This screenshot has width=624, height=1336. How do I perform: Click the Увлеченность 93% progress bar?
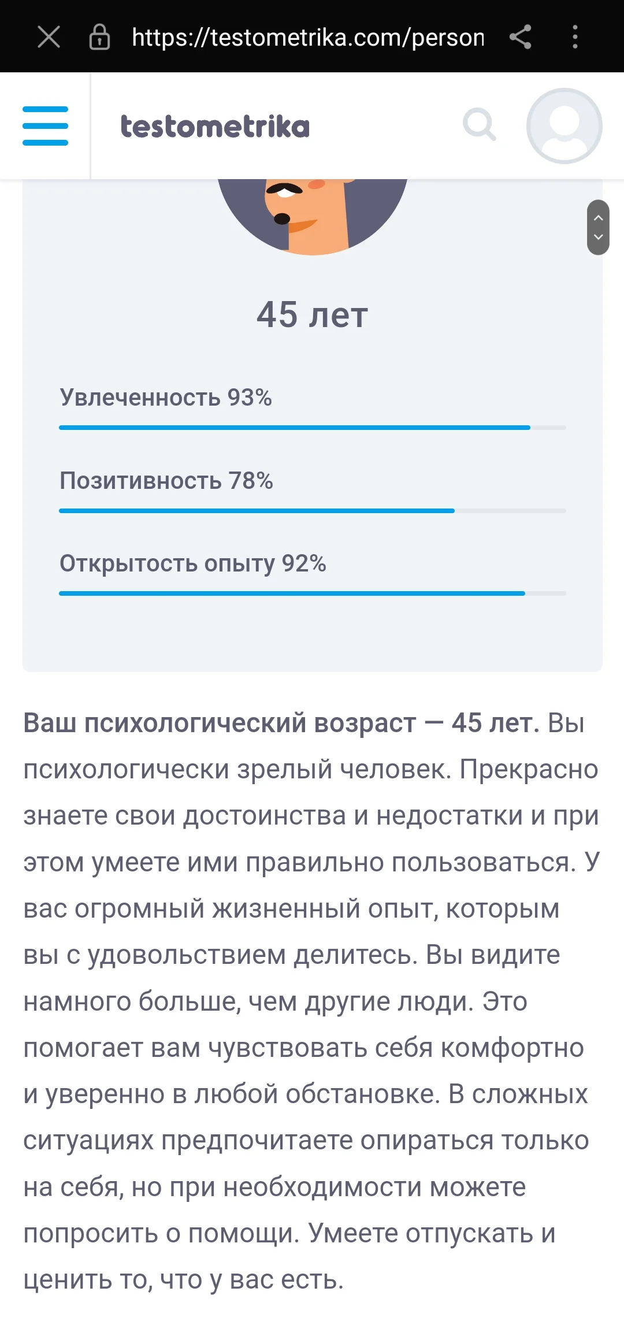[312, 428]
